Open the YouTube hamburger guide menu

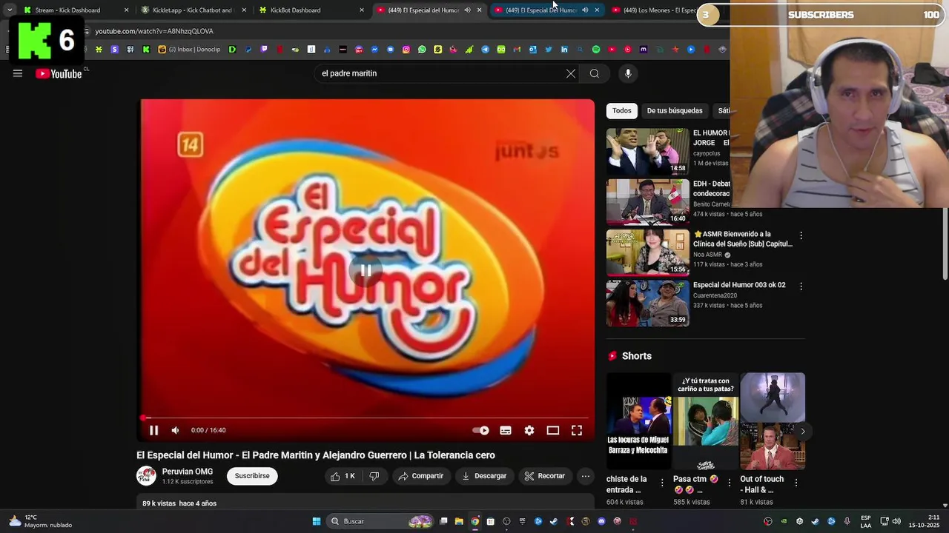pyautogui.click(x=18, y=73)
